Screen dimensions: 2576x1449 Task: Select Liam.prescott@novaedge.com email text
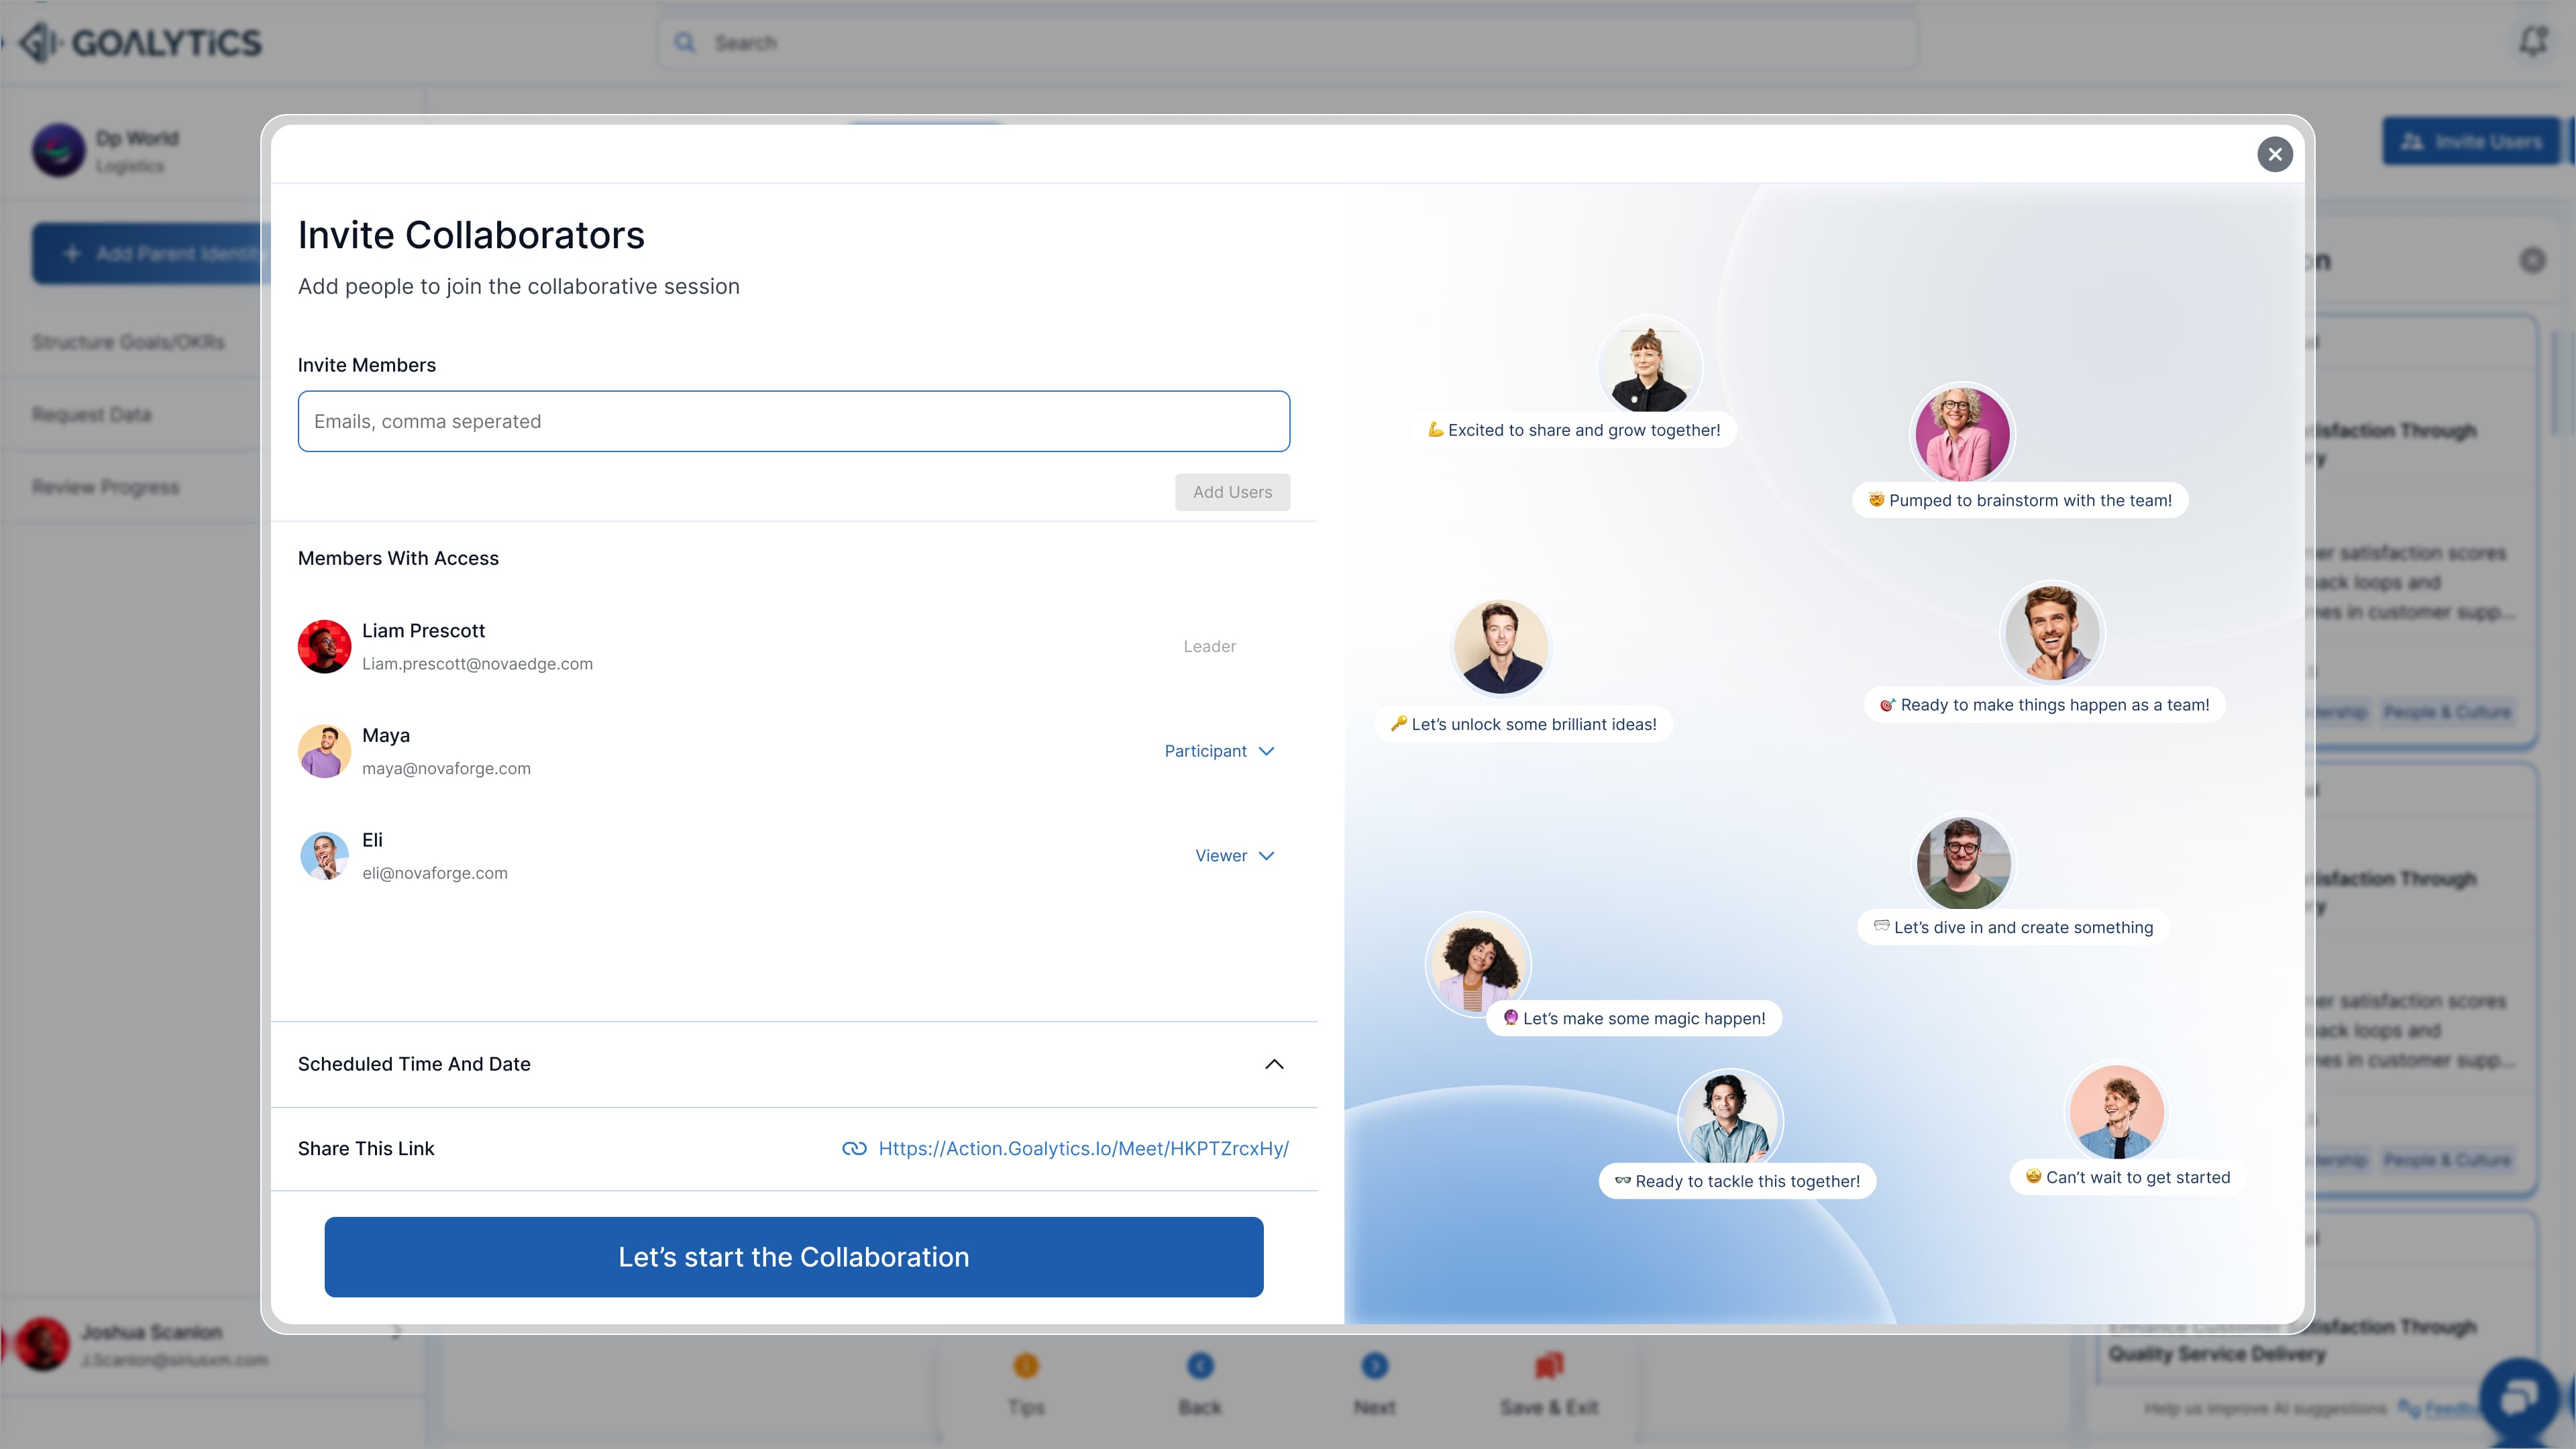click(477, 664)
